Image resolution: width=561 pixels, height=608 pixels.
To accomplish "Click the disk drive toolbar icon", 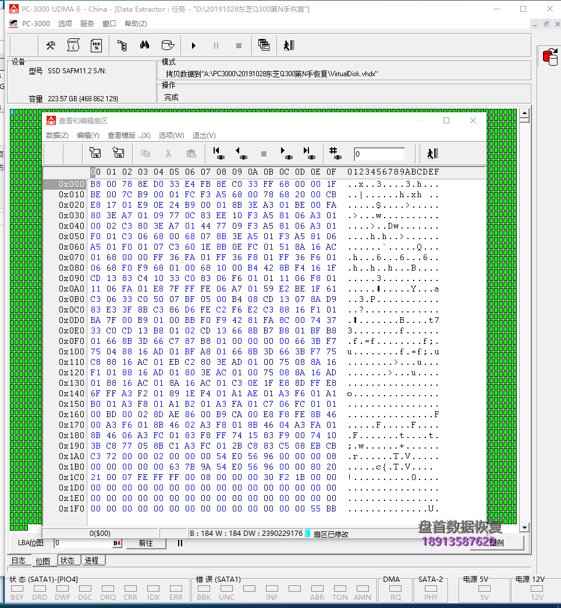I will [x=168, y=45].
